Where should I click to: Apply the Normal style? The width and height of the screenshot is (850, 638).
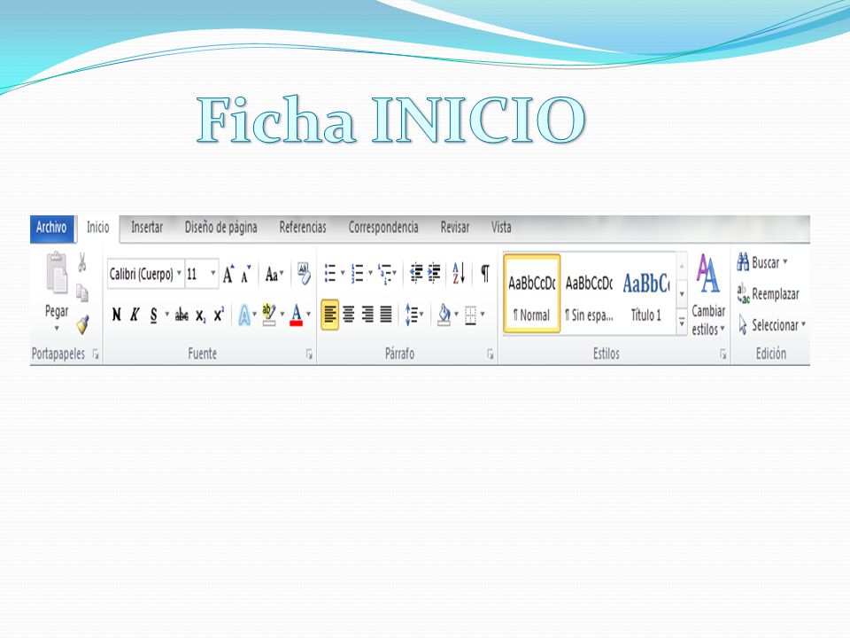(x=532, y=294)
